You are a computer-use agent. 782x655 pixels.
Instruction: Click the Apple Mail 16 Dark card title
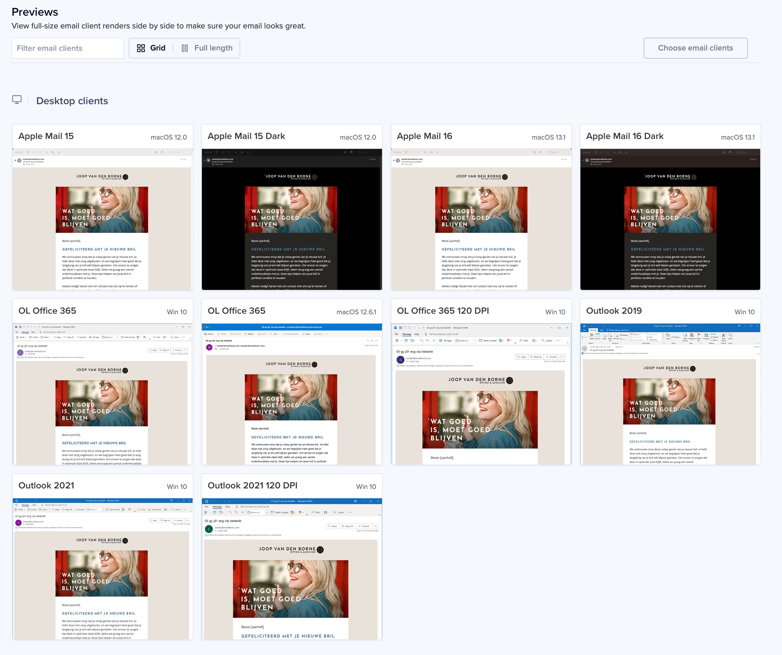pyautogui.click(x=625, y=136)
